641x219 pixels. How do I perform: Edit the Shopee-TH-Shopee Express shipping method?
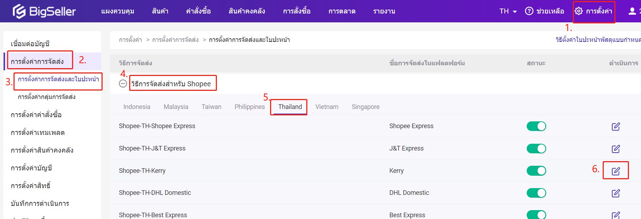615,126
